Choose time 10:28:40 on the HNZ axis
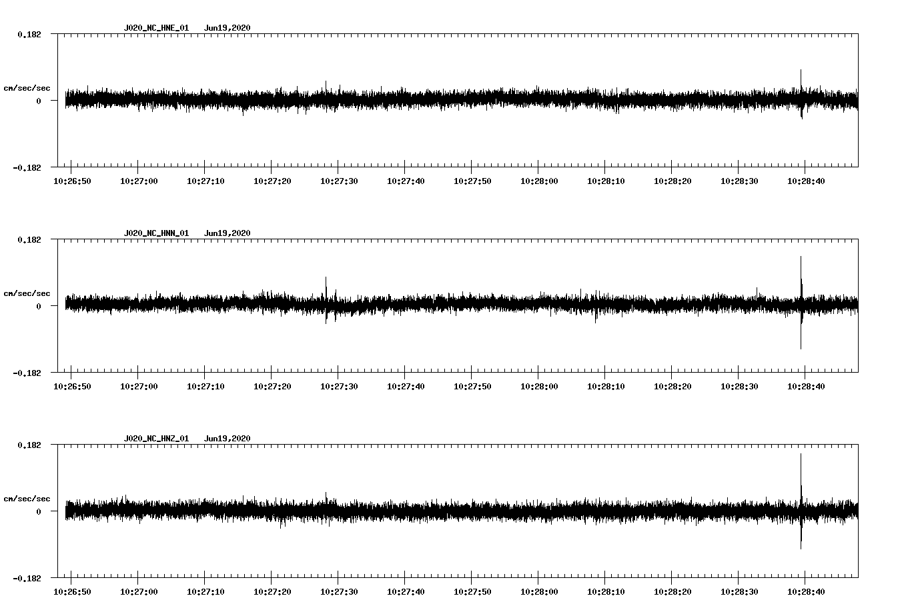This screenshot has width=906, height=616. click(806, 592)
